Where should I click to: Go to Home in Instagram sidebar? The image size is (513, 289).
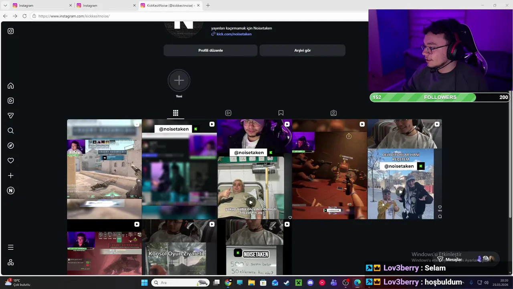11,85
